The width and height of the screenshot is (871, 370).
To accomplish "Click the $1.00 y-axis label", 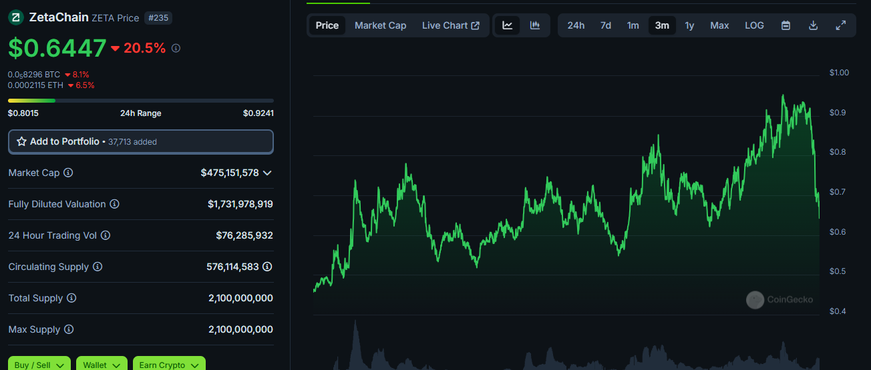I will [x=839, y=73].
